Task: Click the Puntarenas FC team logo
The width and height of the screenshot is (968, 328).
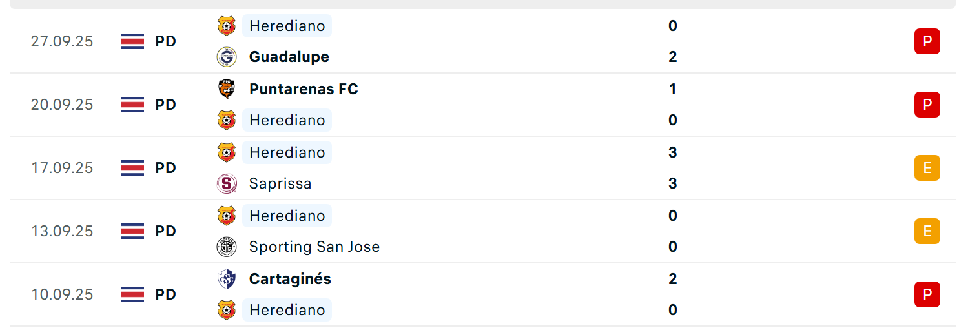Action: [227, 89]
